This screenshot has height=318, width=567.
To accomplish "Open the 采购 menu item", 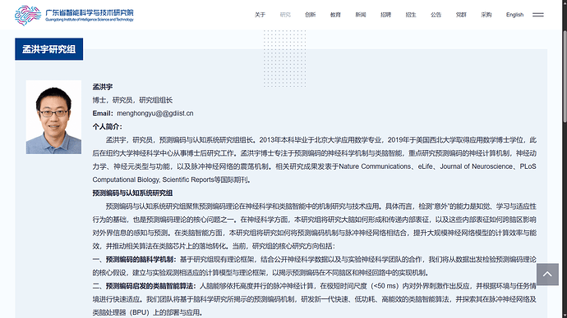I will click(486, 15).
